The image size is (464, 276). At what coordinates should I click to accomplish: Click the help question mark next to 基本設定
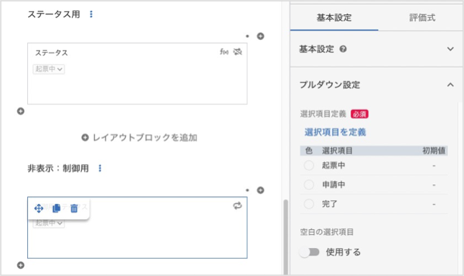pyautogui.click(x=343, y=49)
